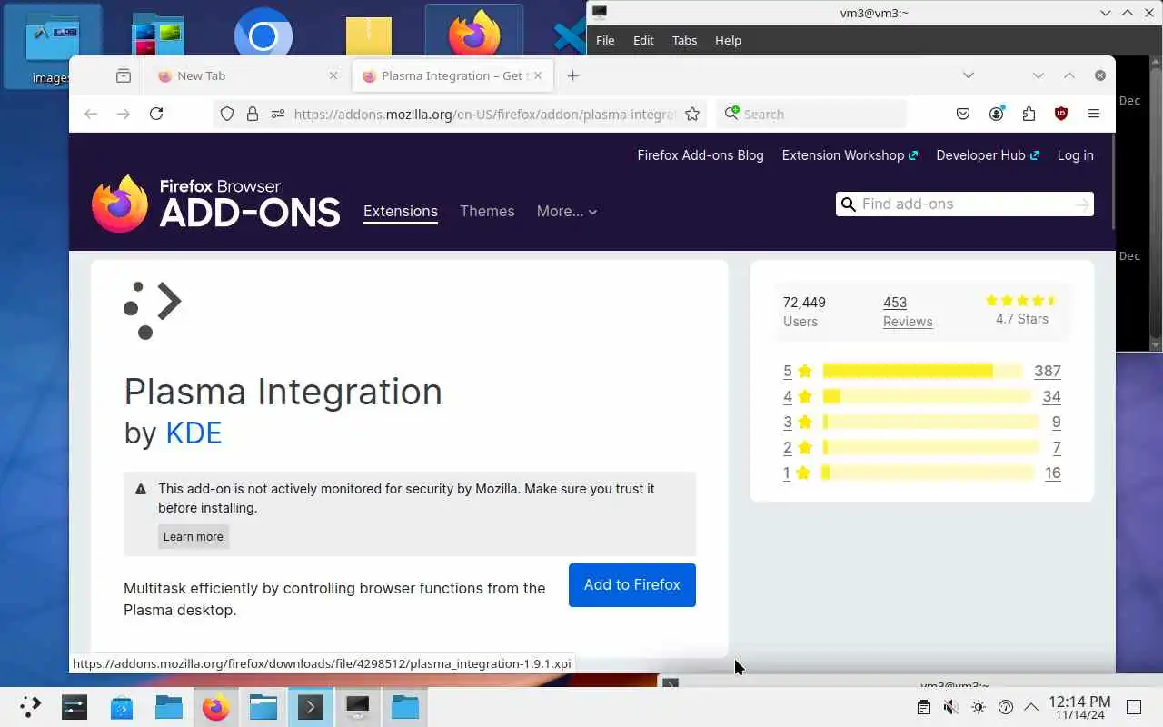The width and height of the screenshot is (1163, 727).
Task: Click the Firefox Browser ADD-ONS logo
Action: click(x=216, y=204)
